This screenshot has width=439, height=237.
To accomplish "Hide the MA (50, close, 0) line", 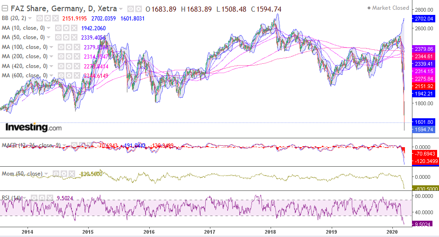I will click(58, 37).
